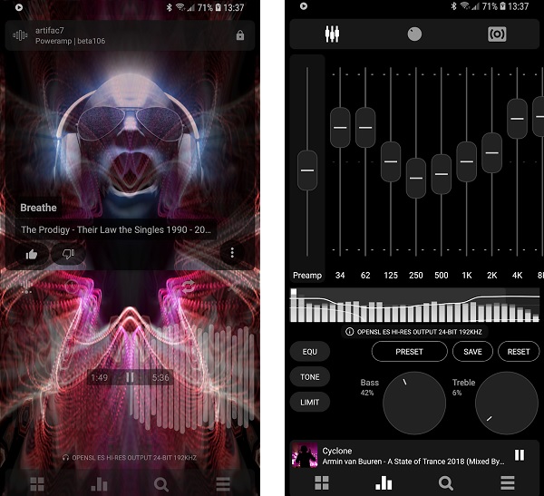Open library grid in left player nav
Screen dimensions: 544x496
[x=37, y=483]
